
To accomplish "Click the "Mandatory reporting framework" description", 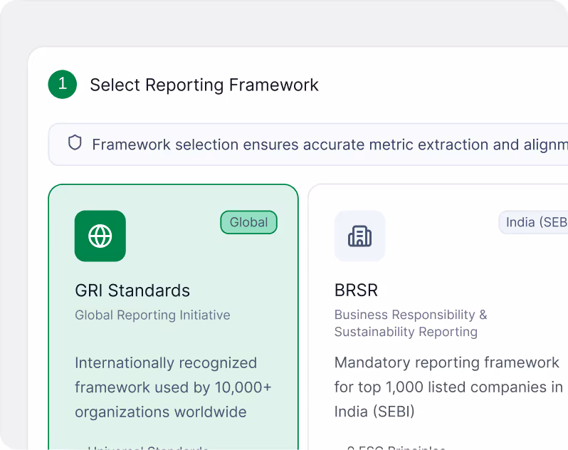I will coord(448,387).
